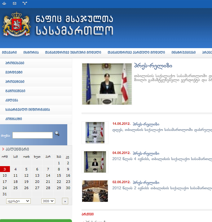The width and height of the screenshot is (212, 222).
Task: Select day 20 in the calendar
Action: tap(37, 182)
